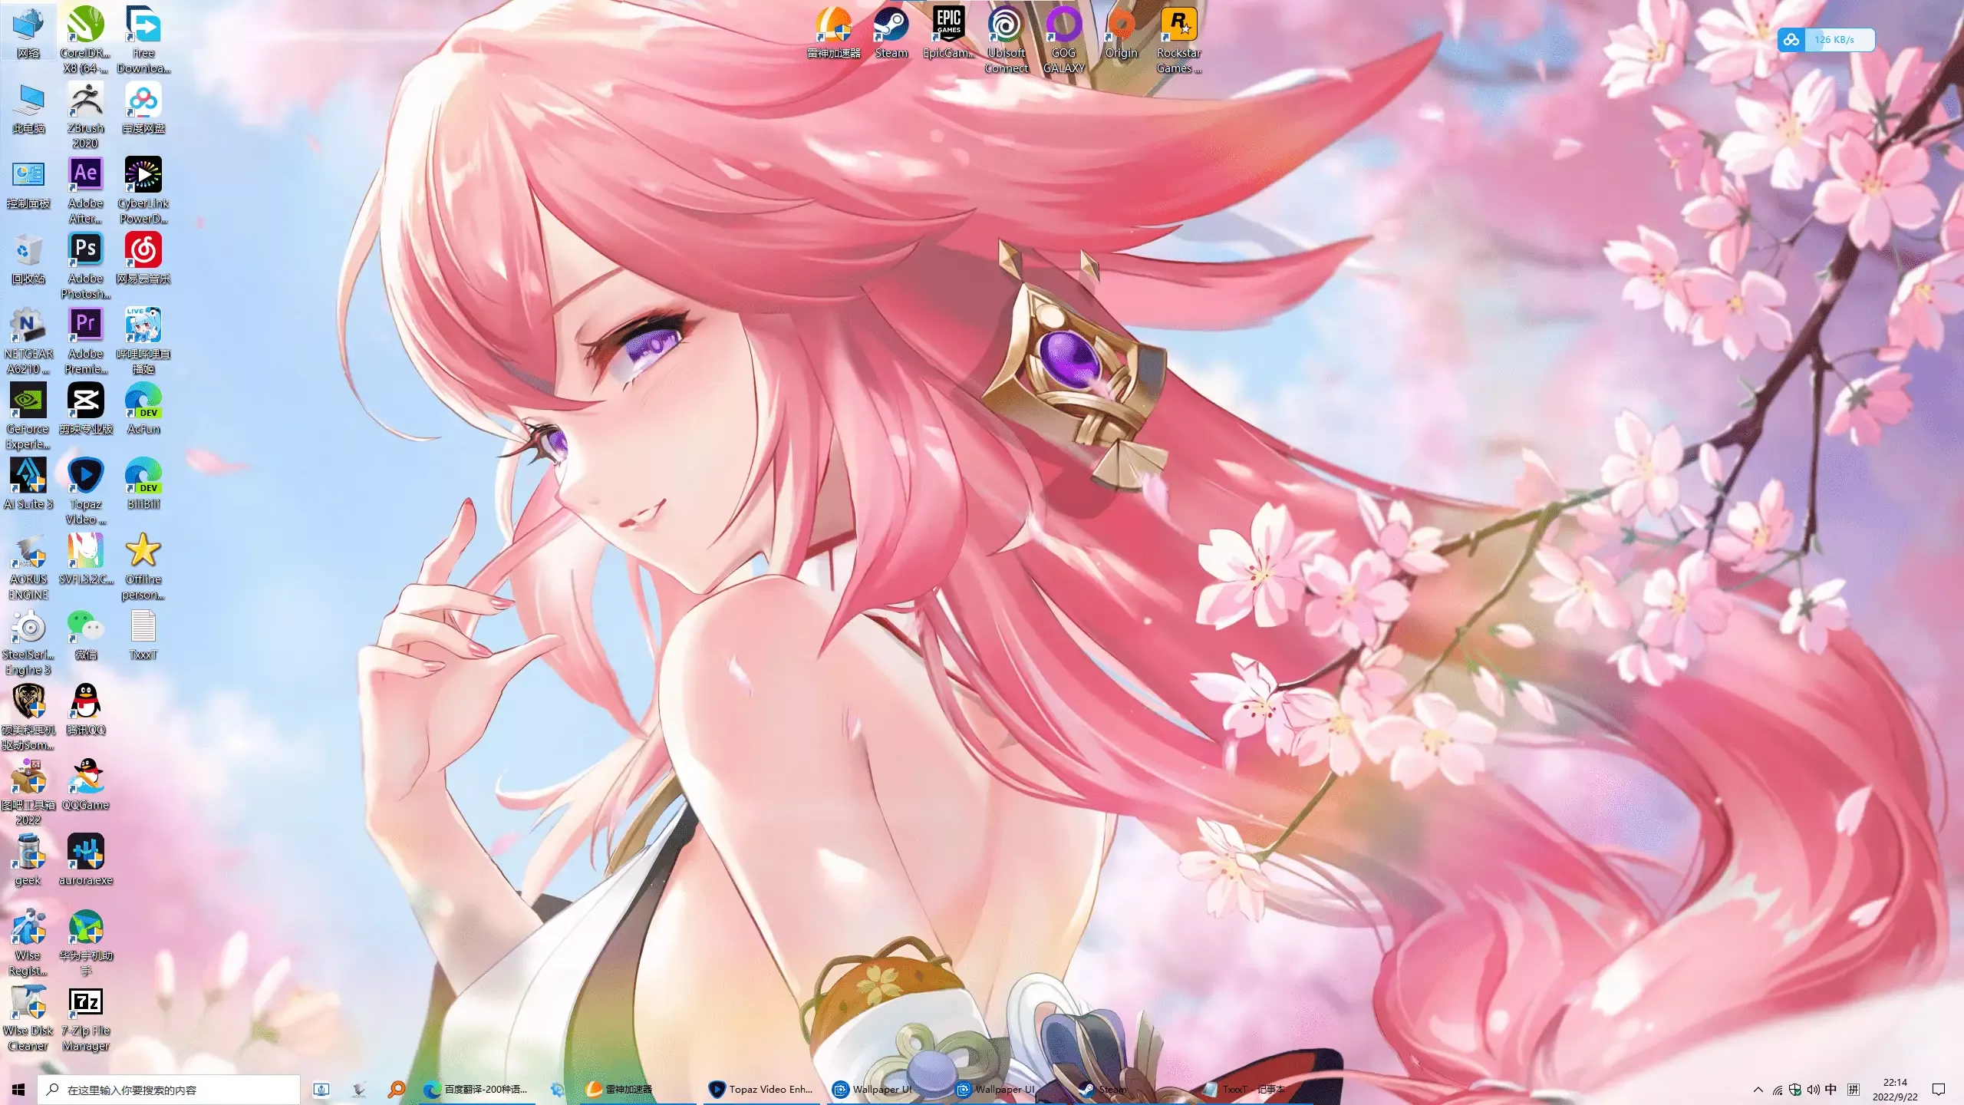Expand hidden system tray icons
1964x1105 pixels.
point(1758,1090)
